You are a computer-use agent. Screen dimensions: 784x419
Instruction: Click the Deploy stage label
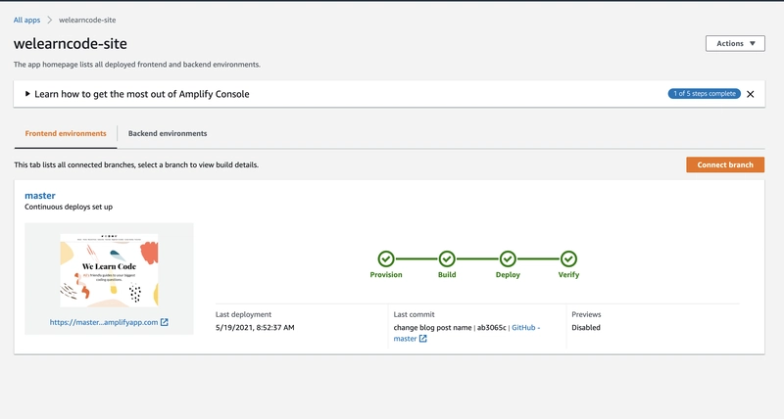[508, 275]
